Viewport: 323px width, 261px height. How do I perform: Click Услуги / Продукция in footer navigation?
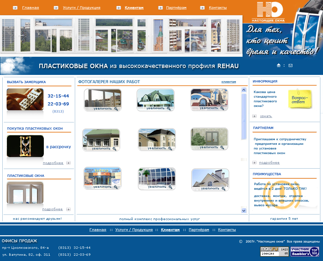[x=134, y=230]
